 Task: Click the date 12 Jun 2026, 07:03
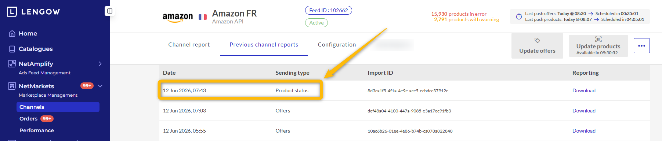pyautogui.click(x=184, y=111)
